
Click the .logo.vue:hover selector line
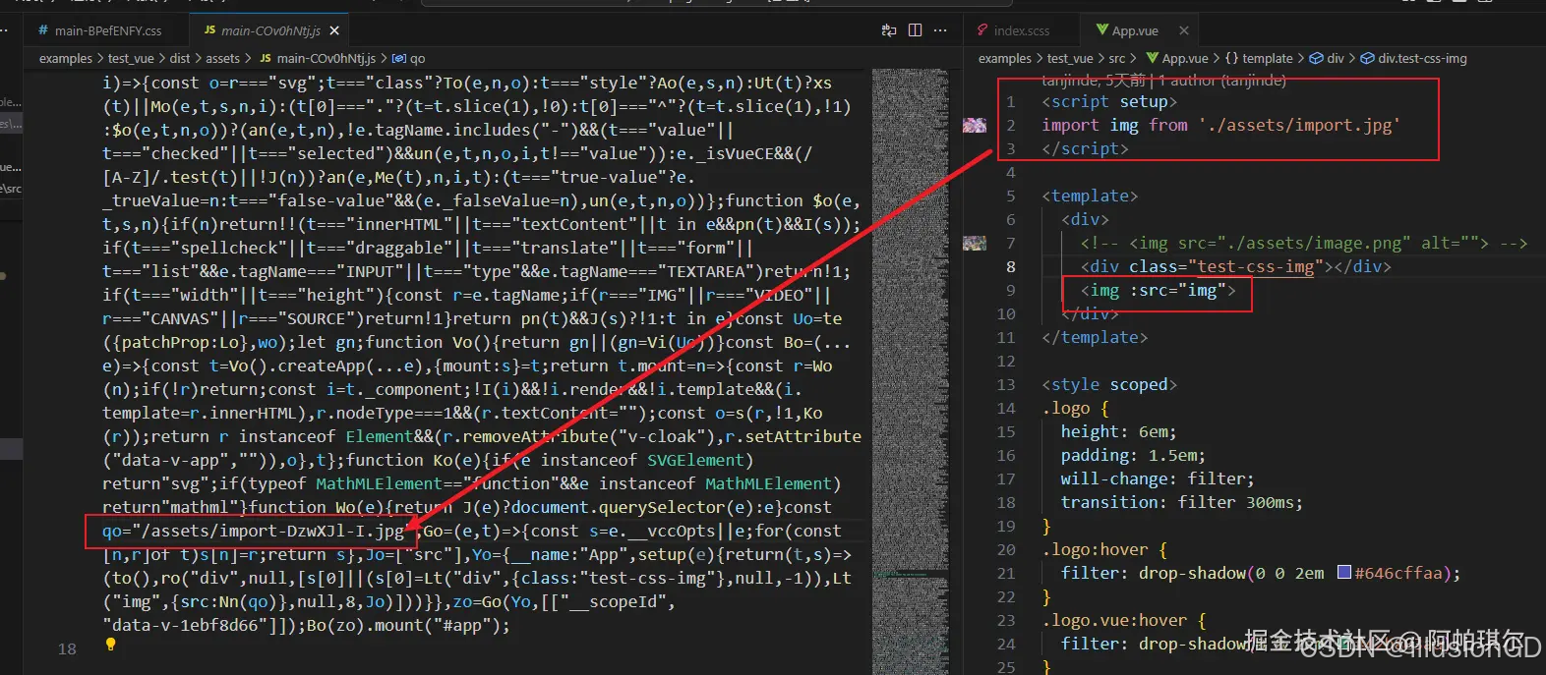1123,620
